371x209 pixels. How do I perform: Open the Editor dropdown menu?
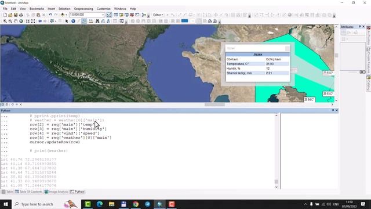pyautogui.click(x=158, y=15)
